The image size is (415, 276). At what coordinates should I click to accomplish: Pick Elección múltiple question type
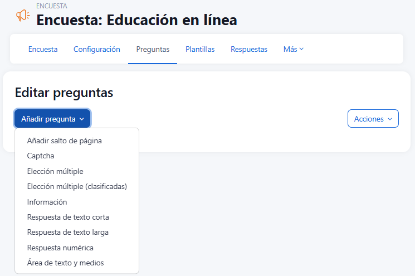pos(55,171)
